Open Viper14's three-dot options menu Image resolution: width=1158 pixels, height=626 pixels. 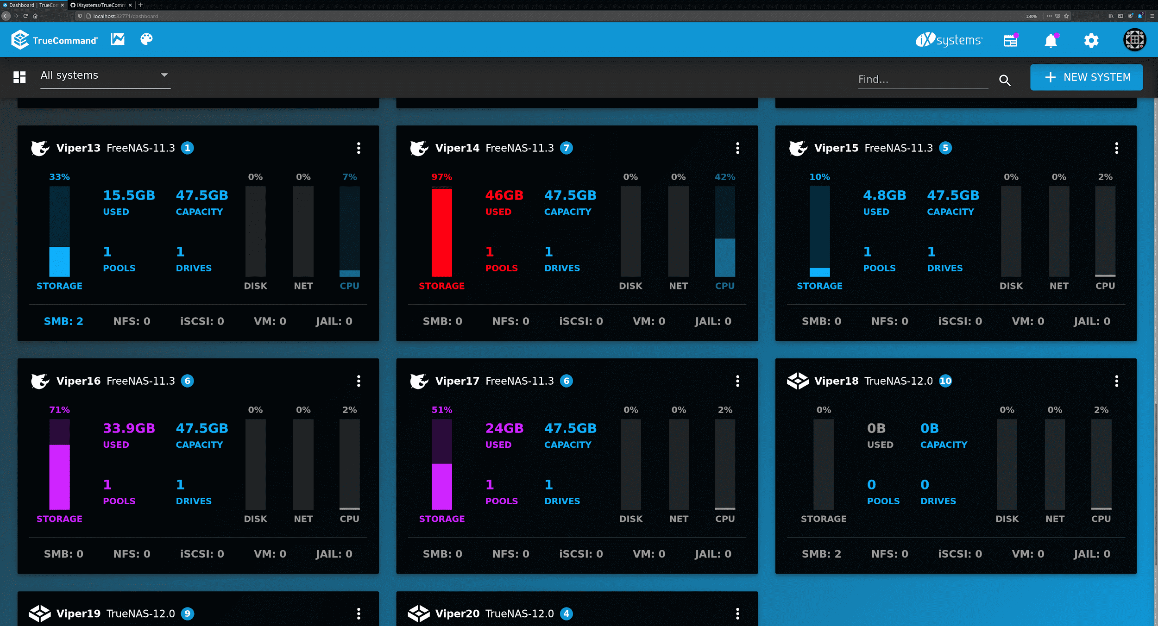click(737, 148)
